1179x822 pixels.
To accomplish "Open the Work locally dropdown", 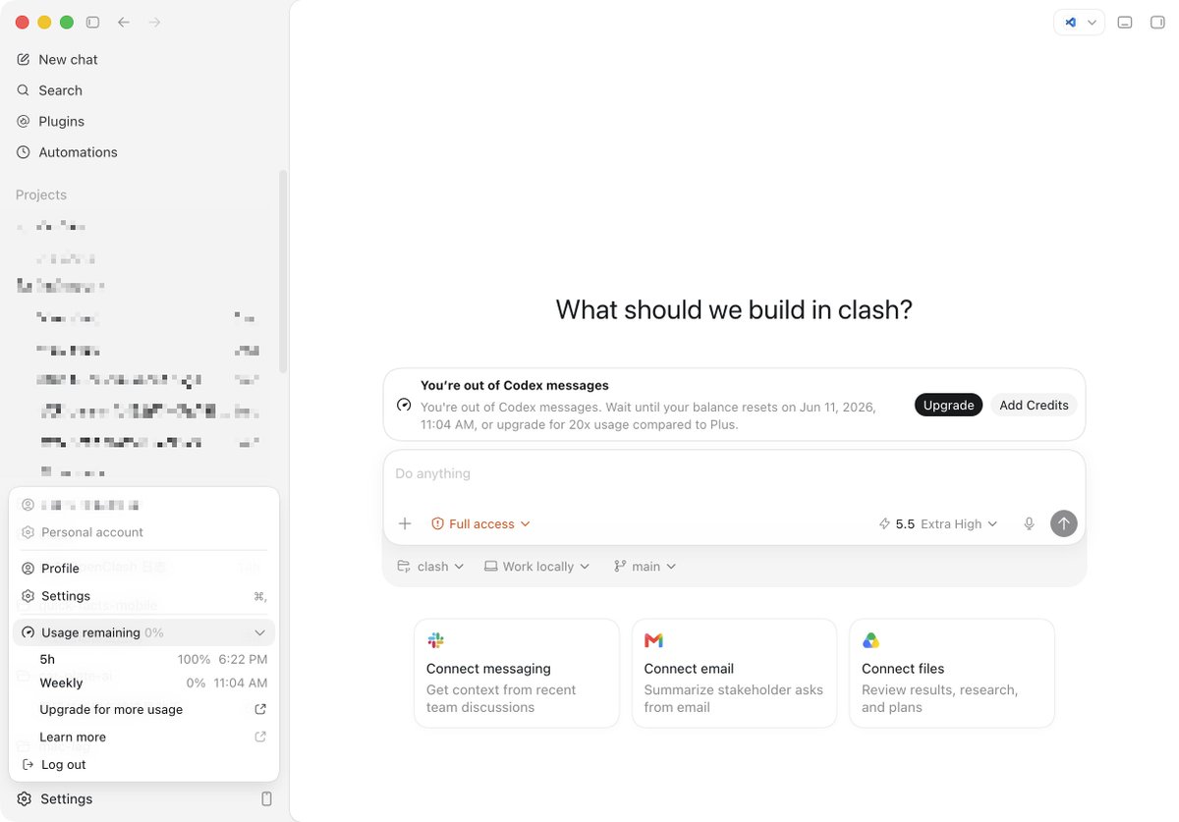I will coord(536,567).
